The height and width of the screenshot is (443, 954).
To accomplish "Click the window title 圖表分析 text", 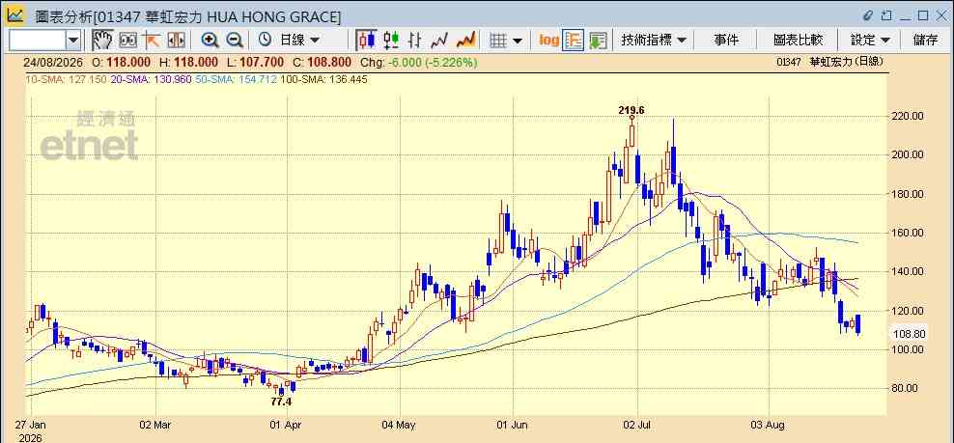I will [64, 16].
